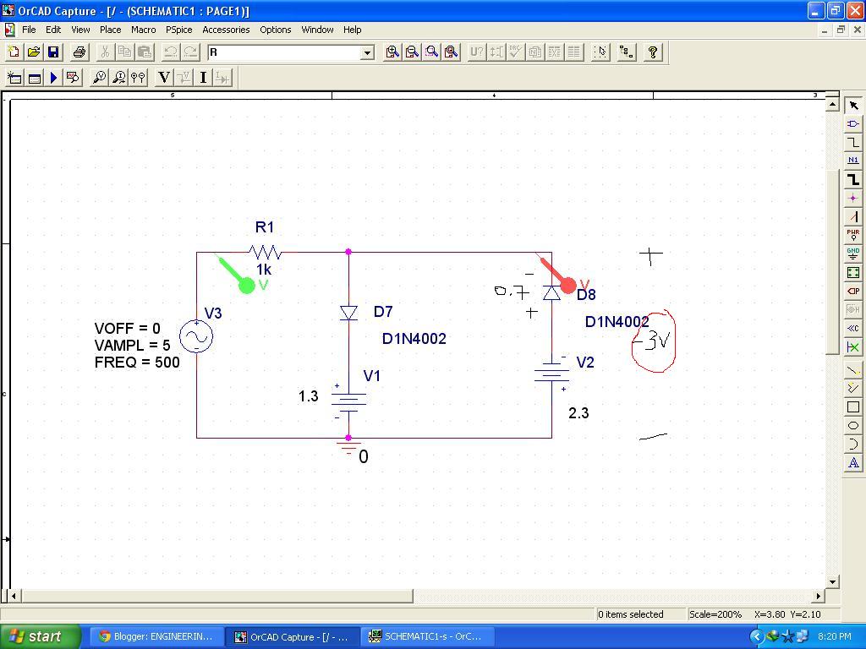866x649 pixels.
Task: Select the V3 sine source symbol
Action: [x=196, y=336]
